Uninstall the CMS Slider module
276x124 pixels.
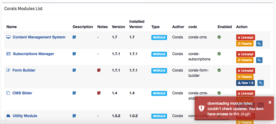[246, 93]
